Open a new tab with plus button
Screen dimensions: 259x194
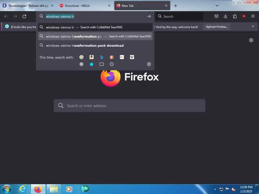[x=176, y=6]
